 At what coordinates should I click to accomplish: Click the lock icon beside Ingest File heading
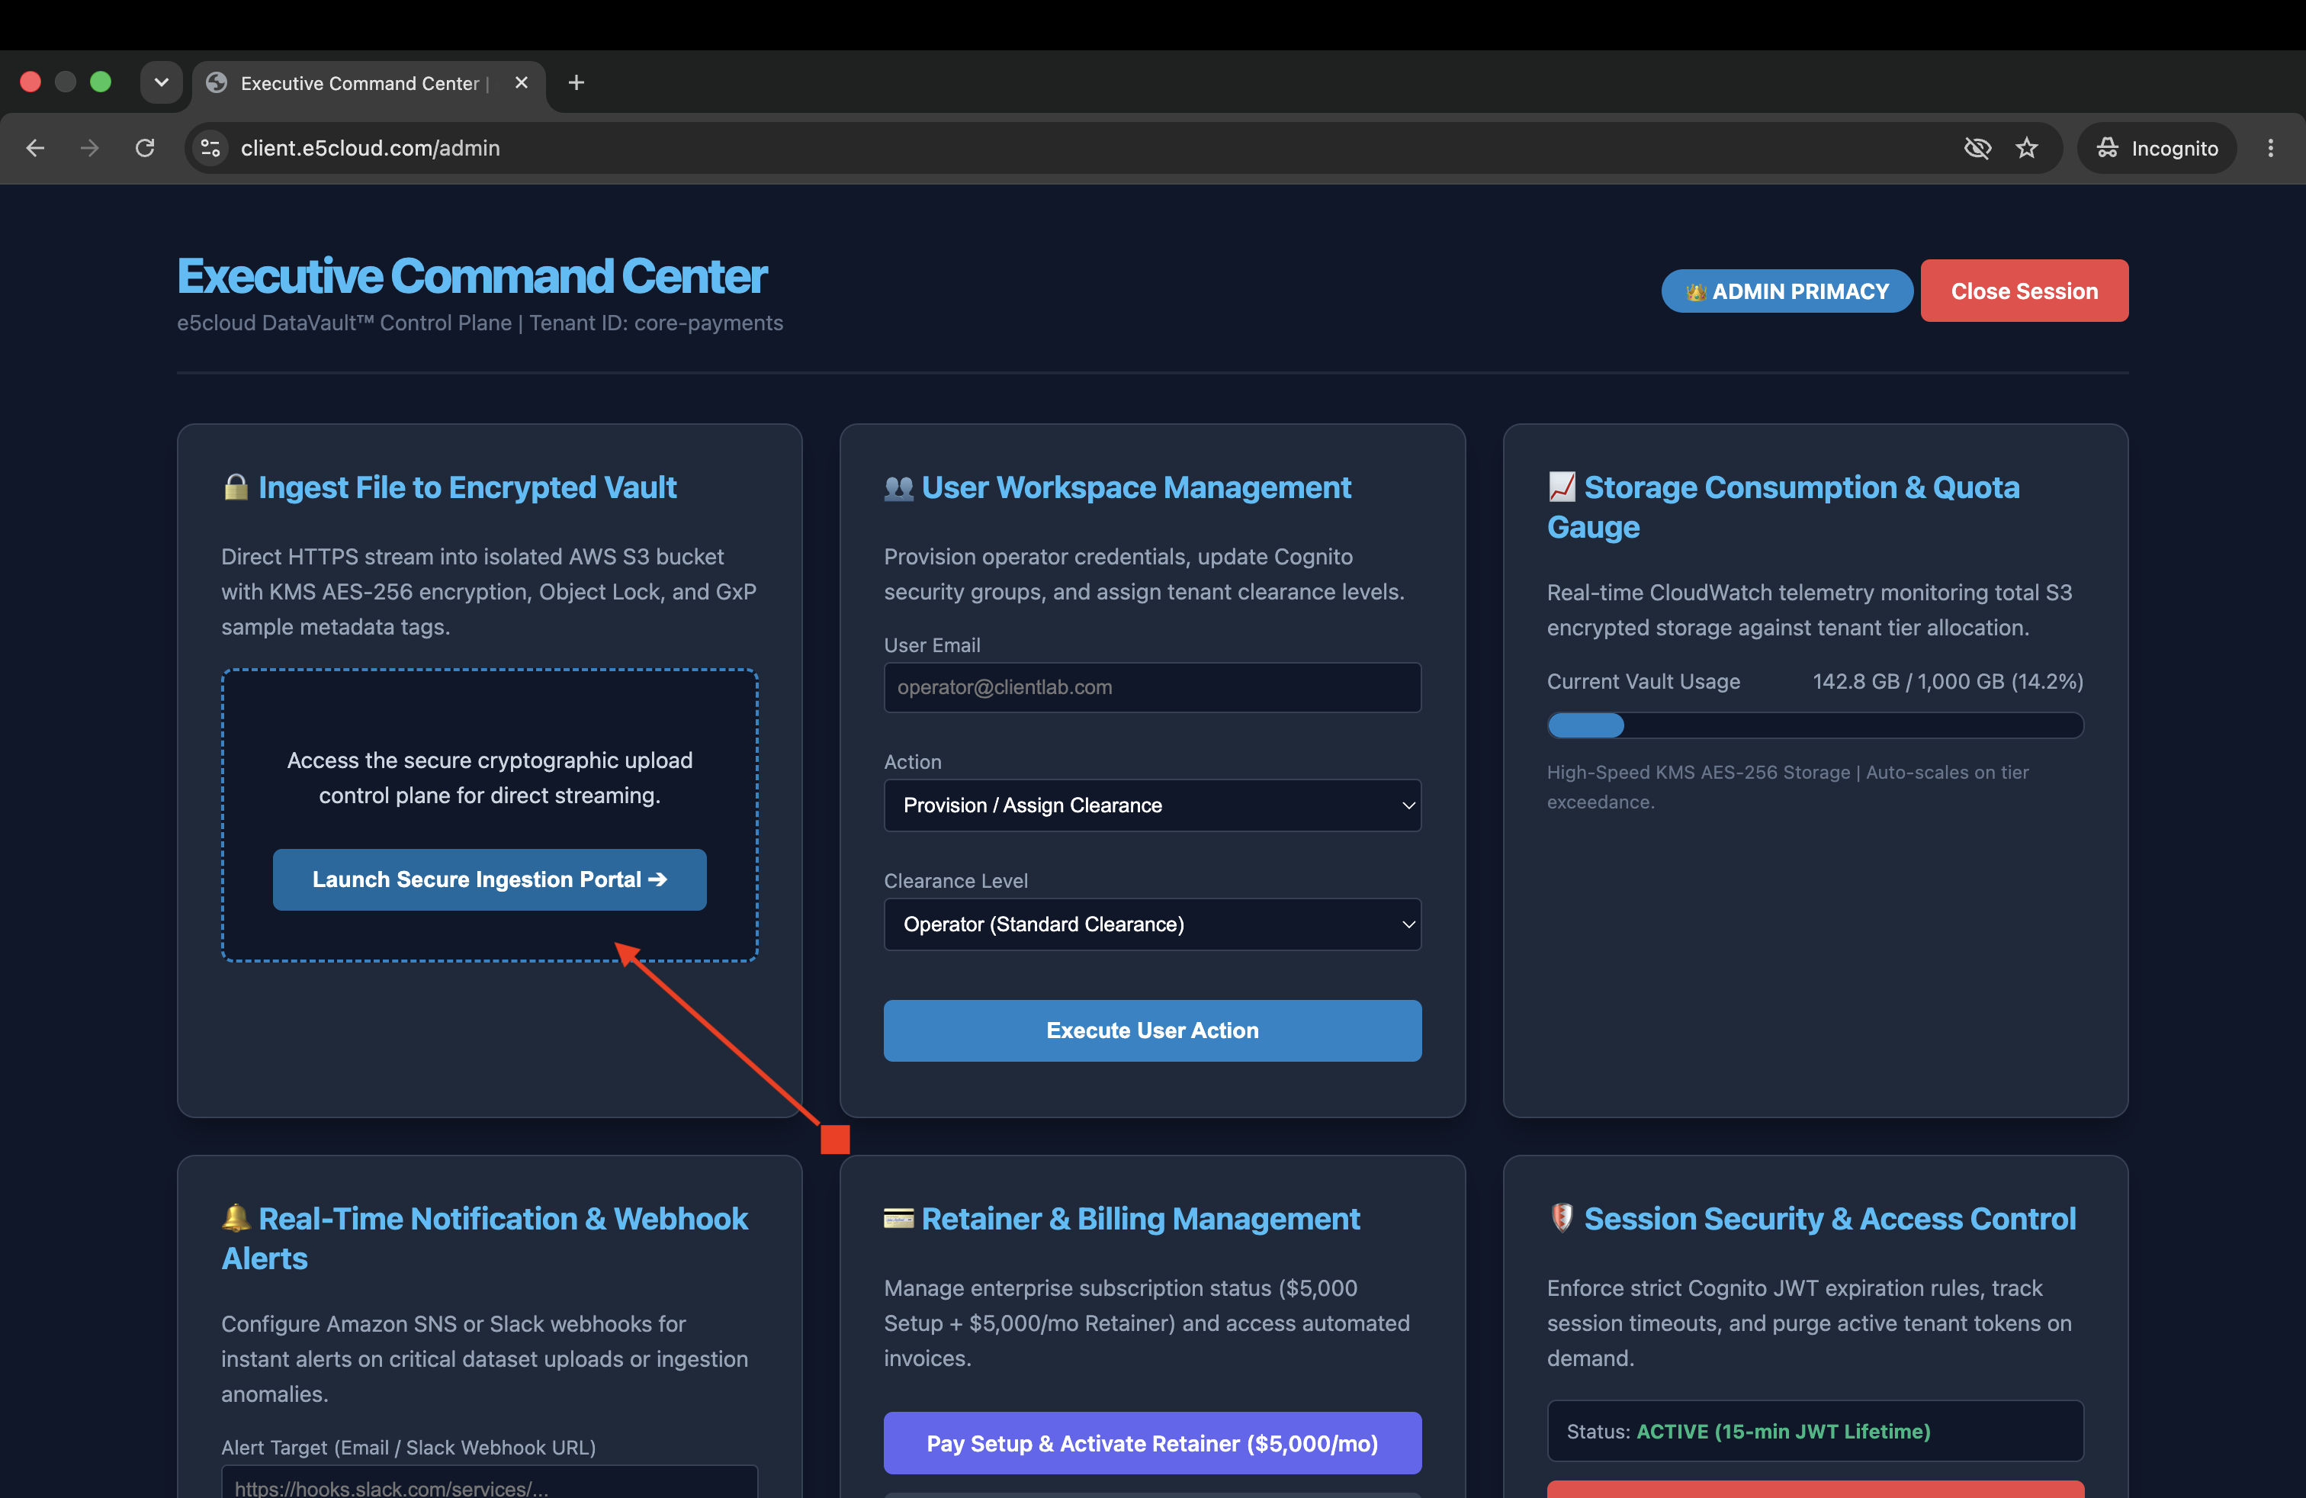tap(236, 487)
